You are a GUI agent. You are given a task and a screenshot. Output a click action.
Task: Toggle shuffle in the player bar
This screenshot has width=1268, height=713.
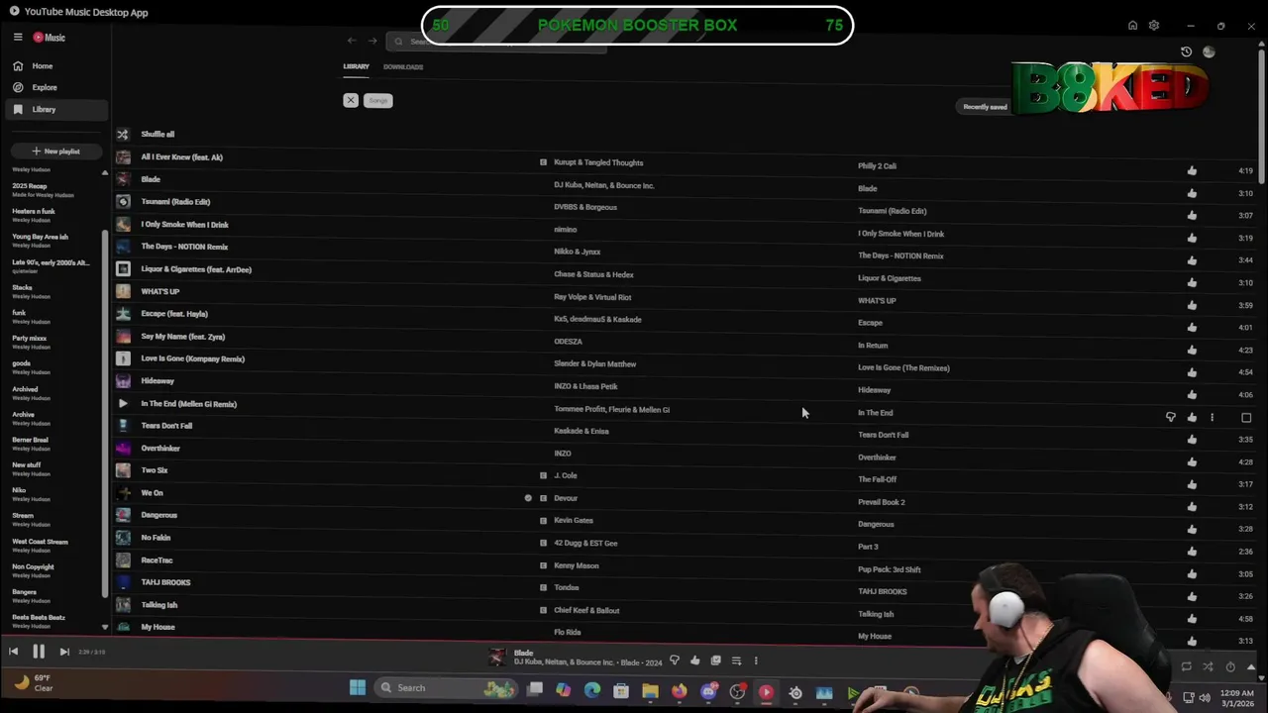point(1208,666)
